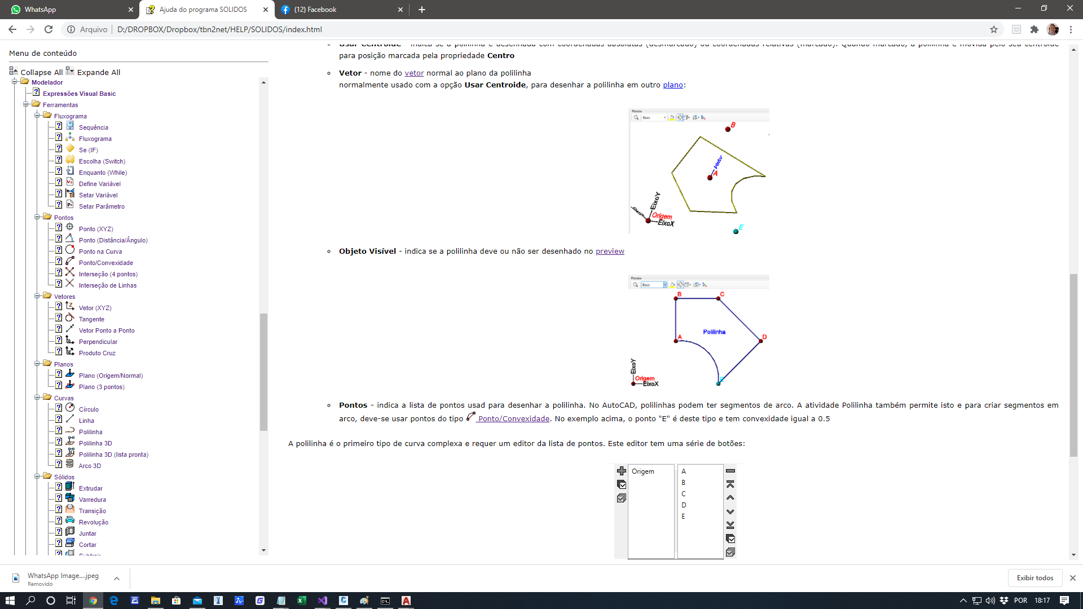
Task: Click the minus remove-point button in editor image
Action: pyautogui.click(x=730, y=471)
